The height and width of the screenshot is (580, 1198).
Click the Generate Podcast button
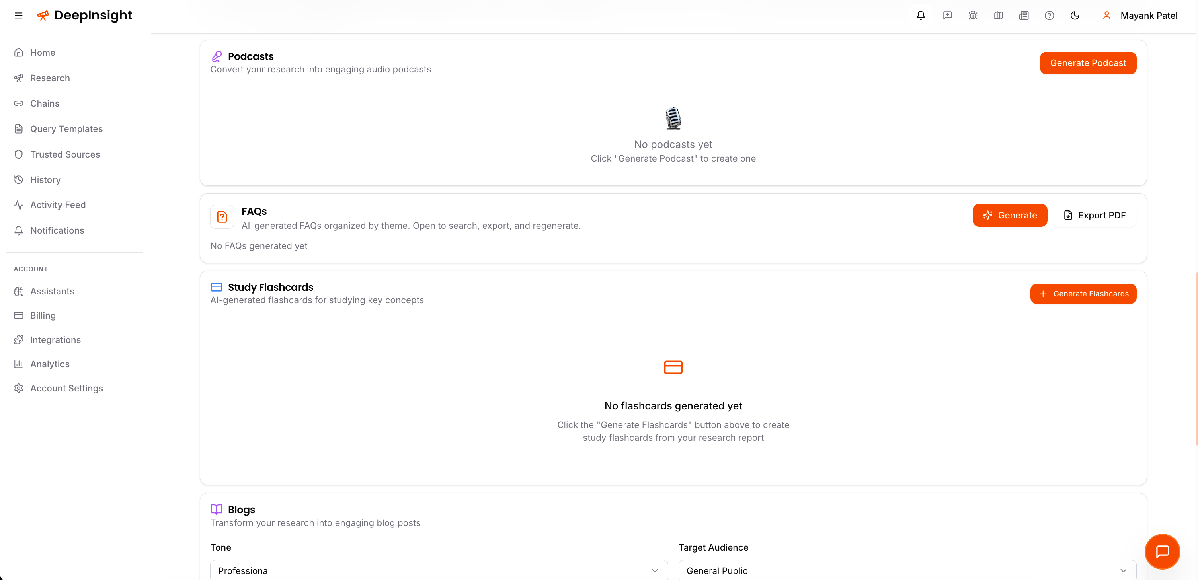coord(1088,63)
